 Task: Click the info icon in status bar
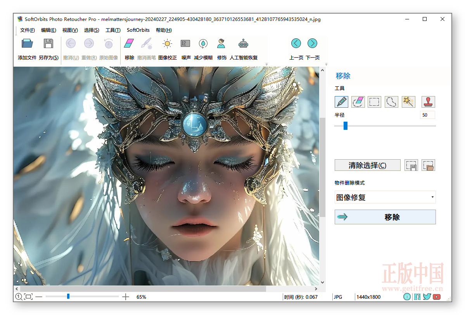click(x=407, y=297)
